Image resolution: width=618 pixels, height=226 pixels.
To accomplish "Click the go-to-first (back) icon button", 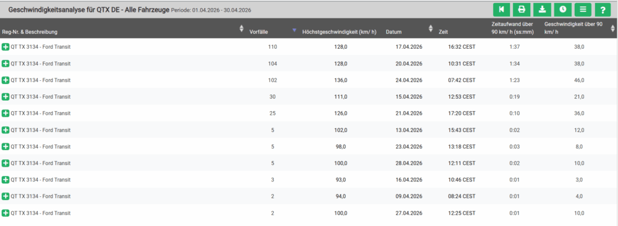I will click(x=501, y=9).
